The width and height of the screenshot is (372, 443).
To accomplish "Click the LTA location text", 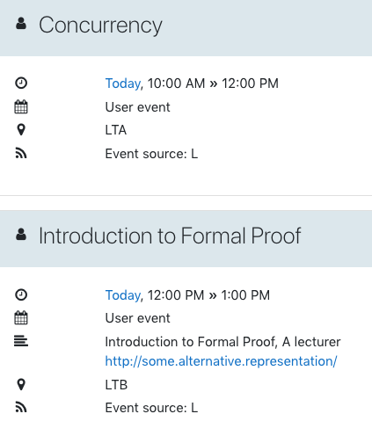I will (x=116, y=130).
